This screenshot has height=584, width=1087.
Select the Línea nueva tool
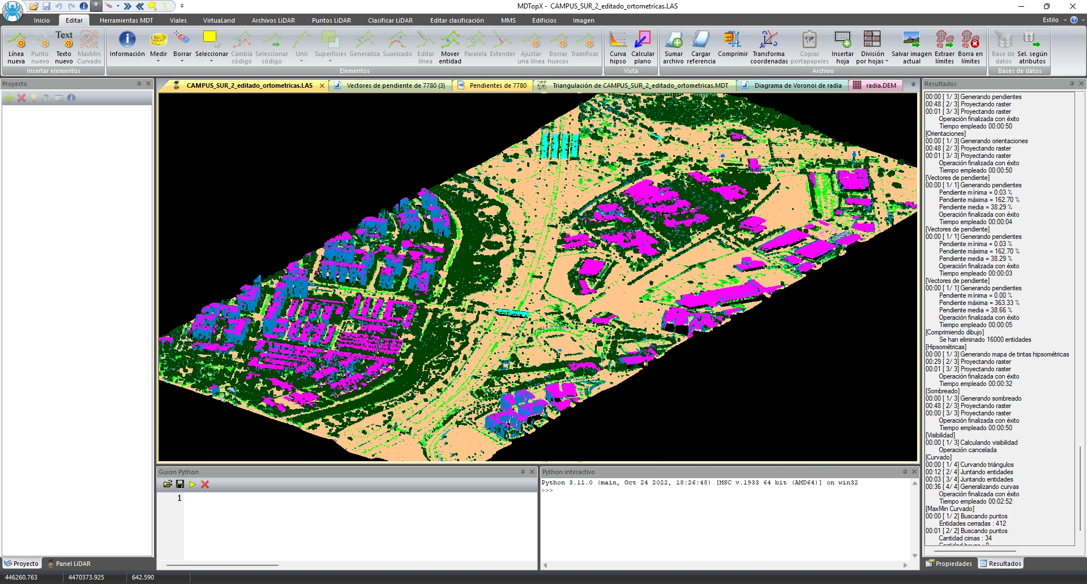pyautogui.click(x=16, y=48)
